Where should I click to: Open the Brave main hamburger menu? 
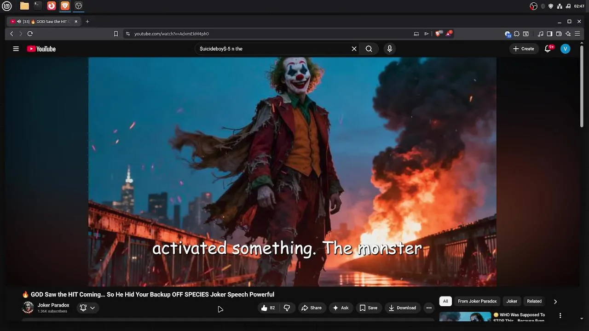point(577,34)
